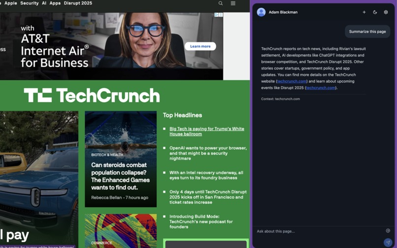This screenshot has height=248, width=397.
Task: Click the Biotech & Health category label
Action: tap(107, 155)
